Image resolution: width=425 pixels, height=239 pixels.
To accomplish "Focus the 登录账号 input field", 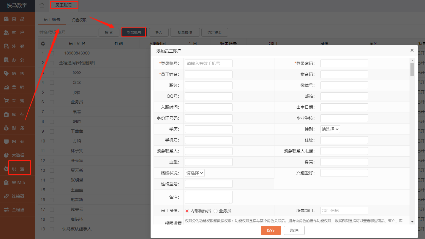I will click(209, 63).
